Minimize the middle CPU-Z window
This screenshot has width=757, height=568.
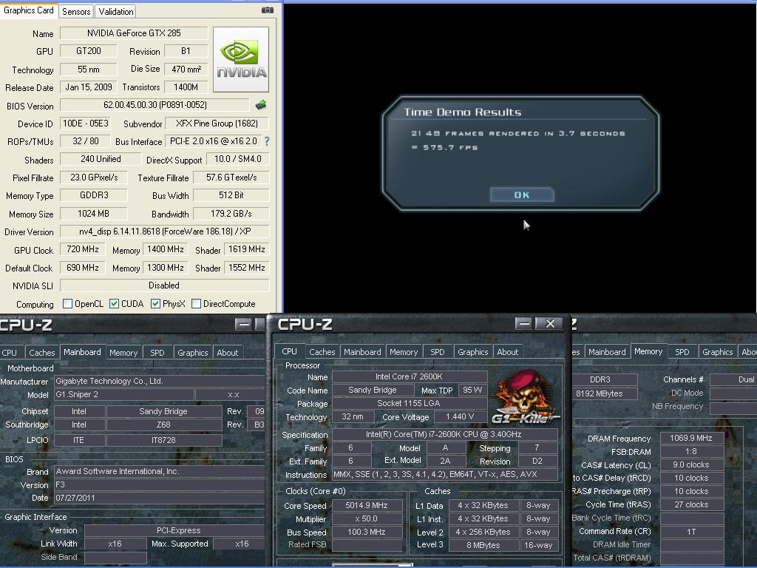524,324
